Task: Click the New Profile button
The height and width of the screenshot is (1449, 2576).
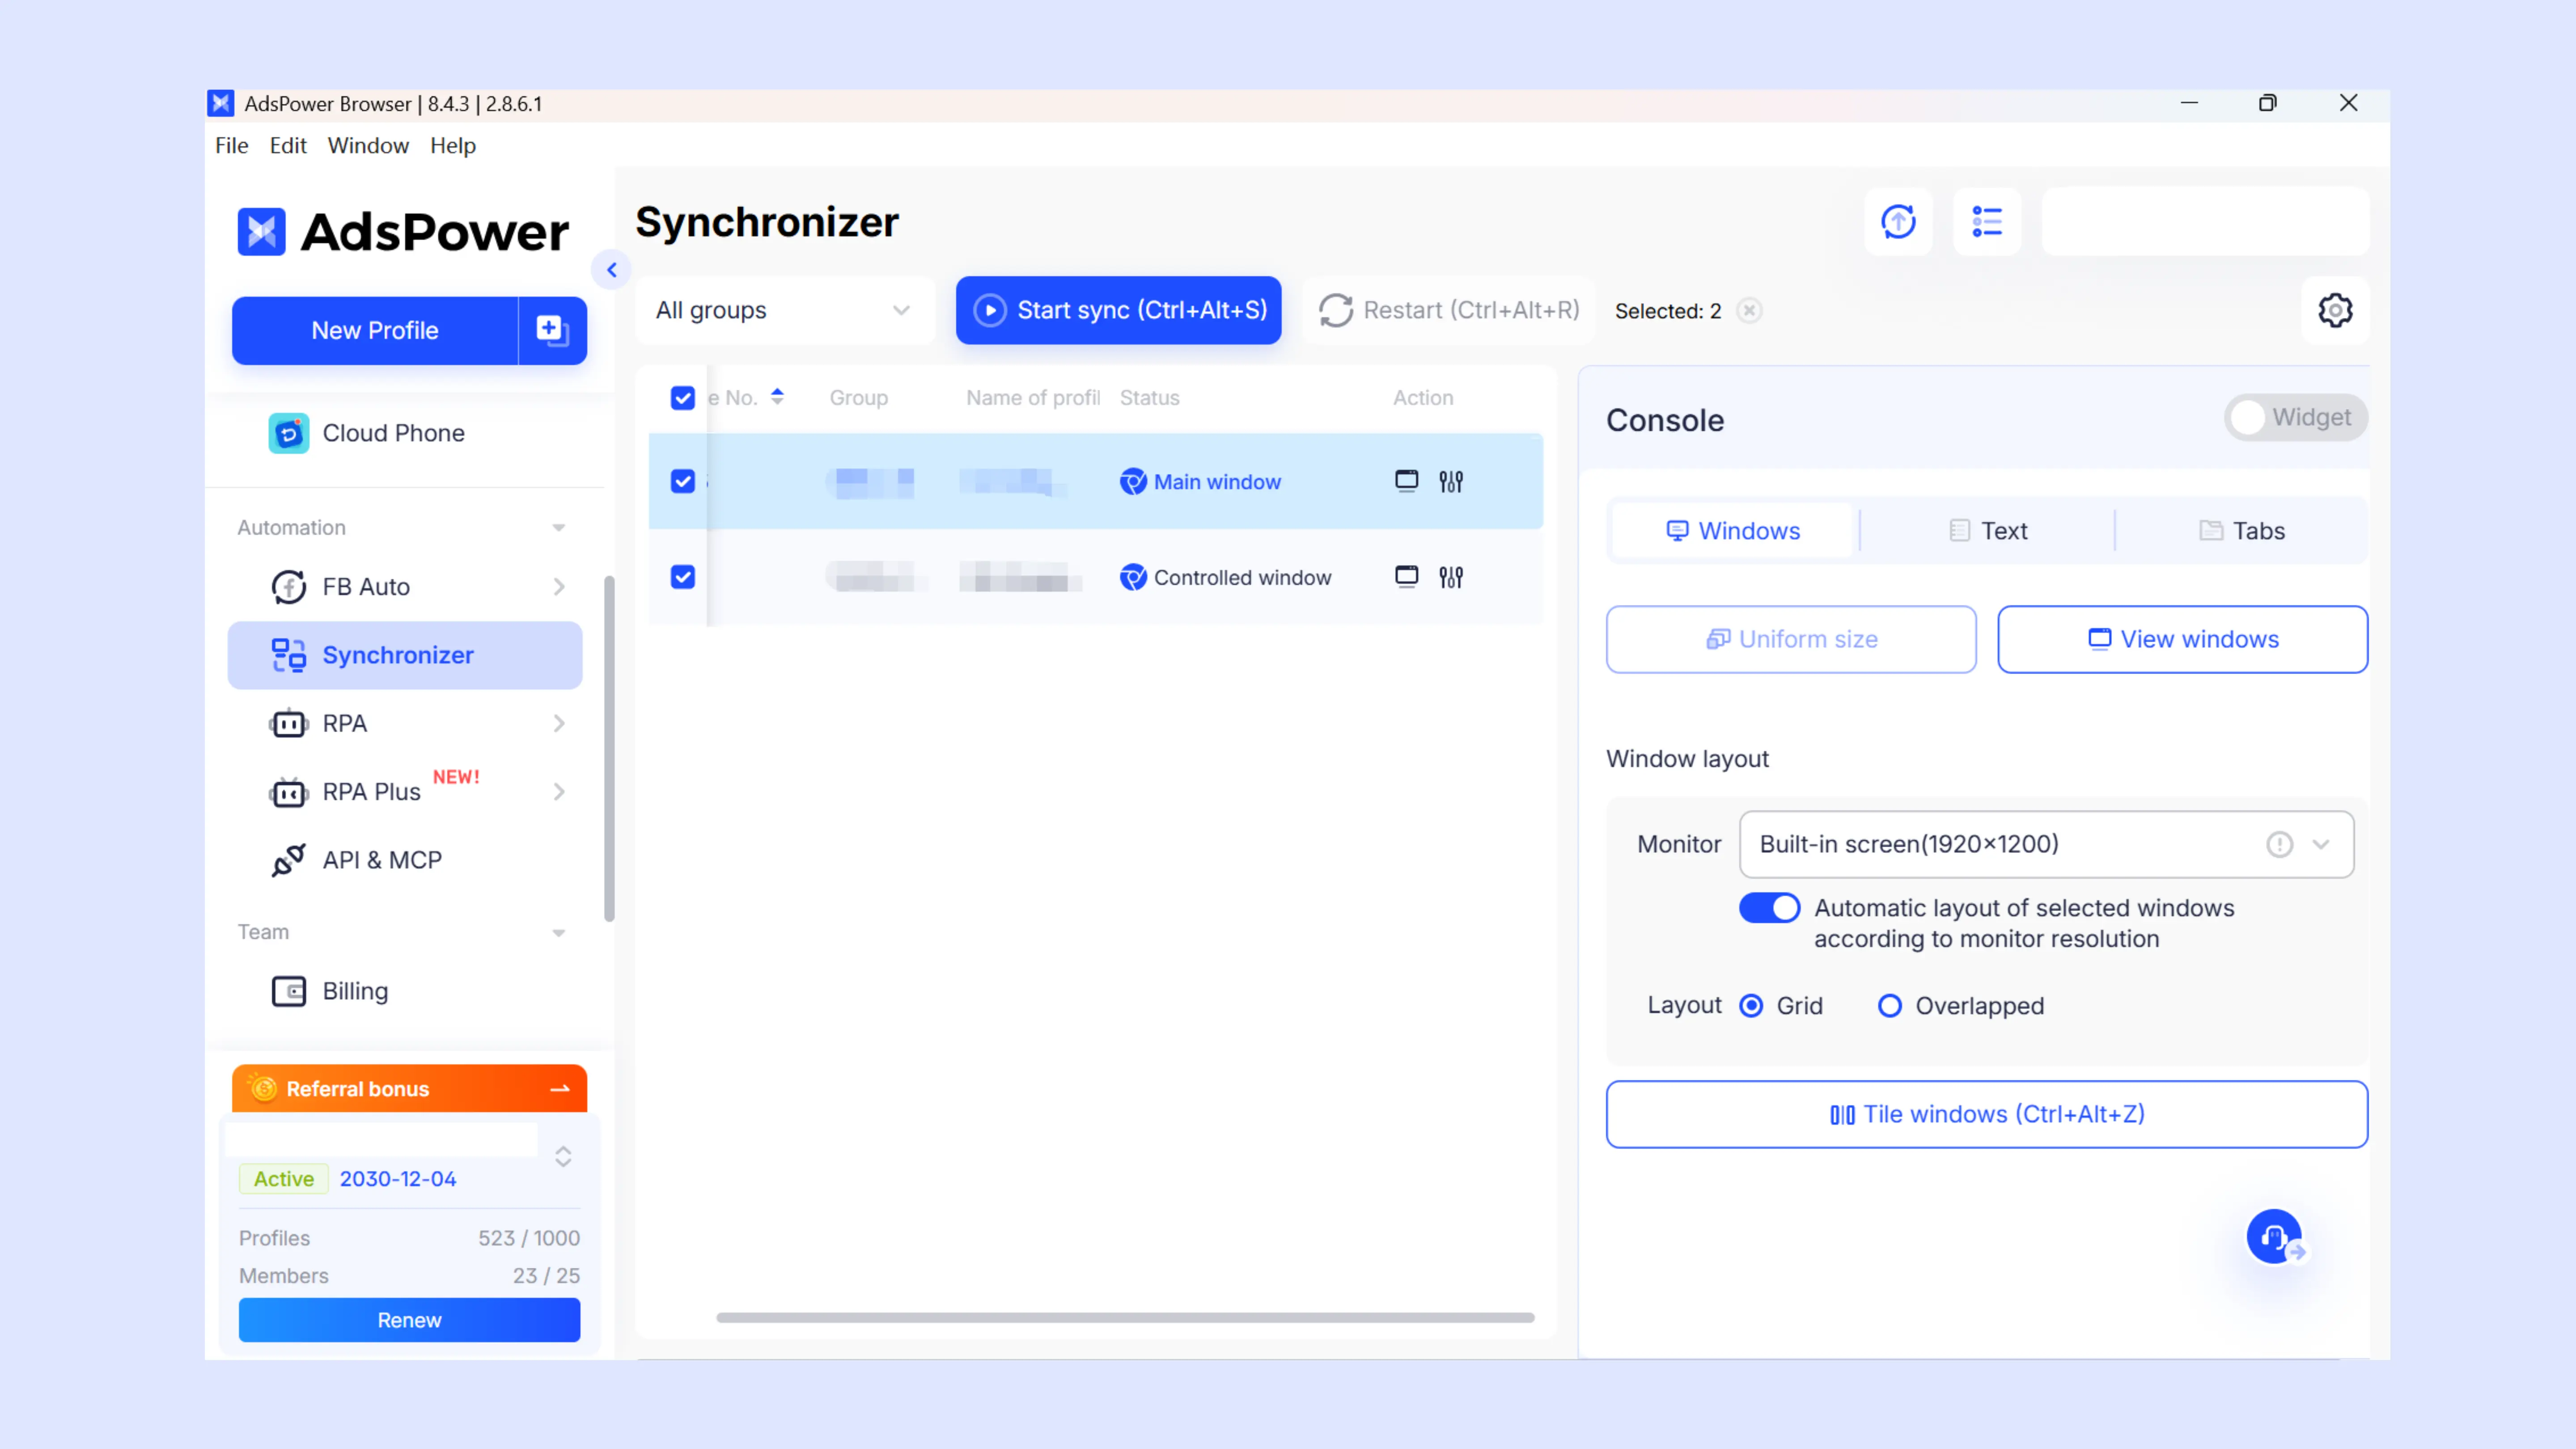Action: pos(375,330)
